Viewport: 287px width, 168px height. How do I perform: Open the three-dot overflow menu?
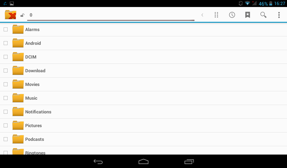(279, 15)
